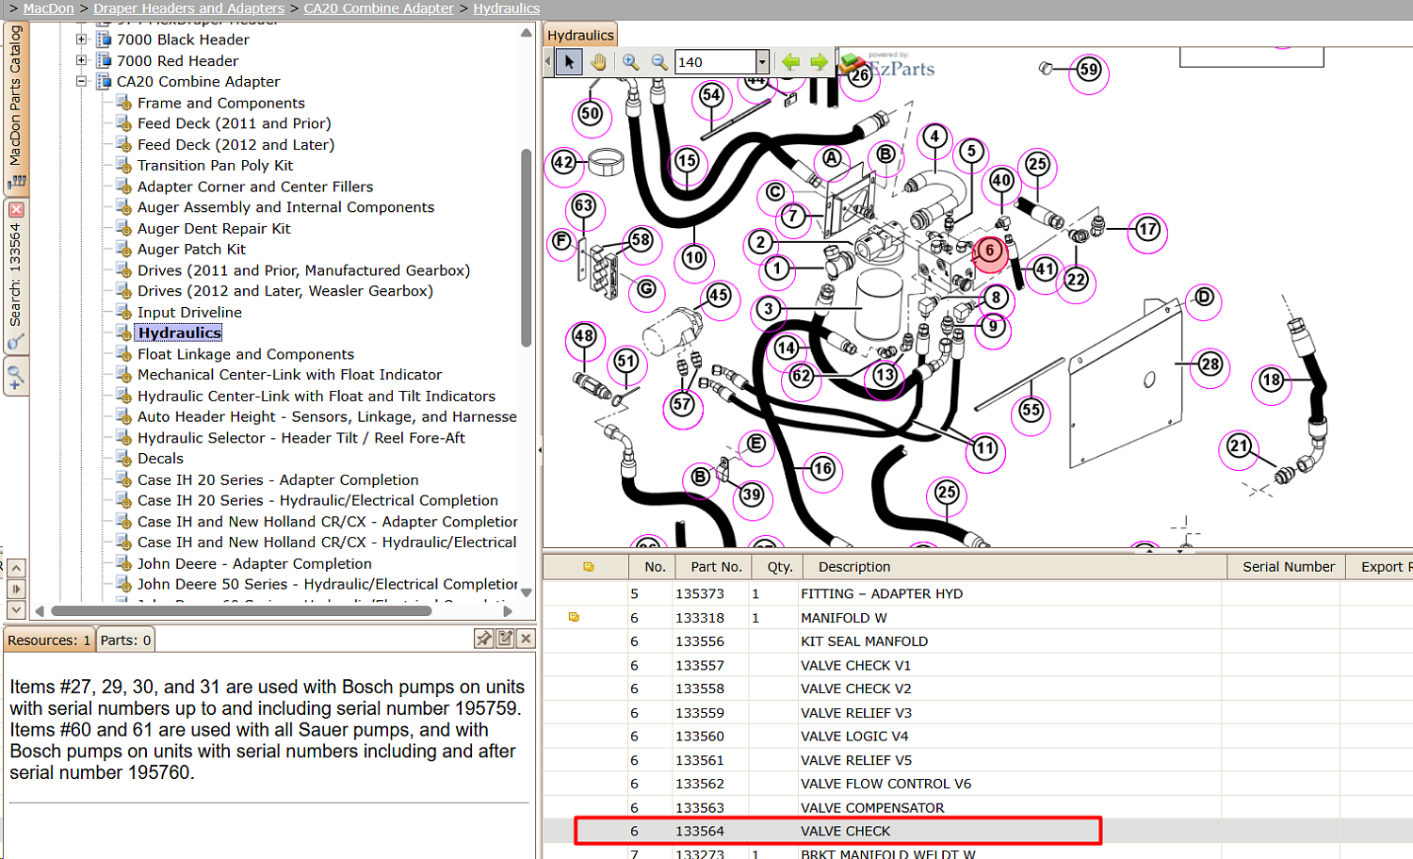Screen dimensions: 1413x859
Task: Open the zoom level dropdown arrow
Action: pos(762,62)
